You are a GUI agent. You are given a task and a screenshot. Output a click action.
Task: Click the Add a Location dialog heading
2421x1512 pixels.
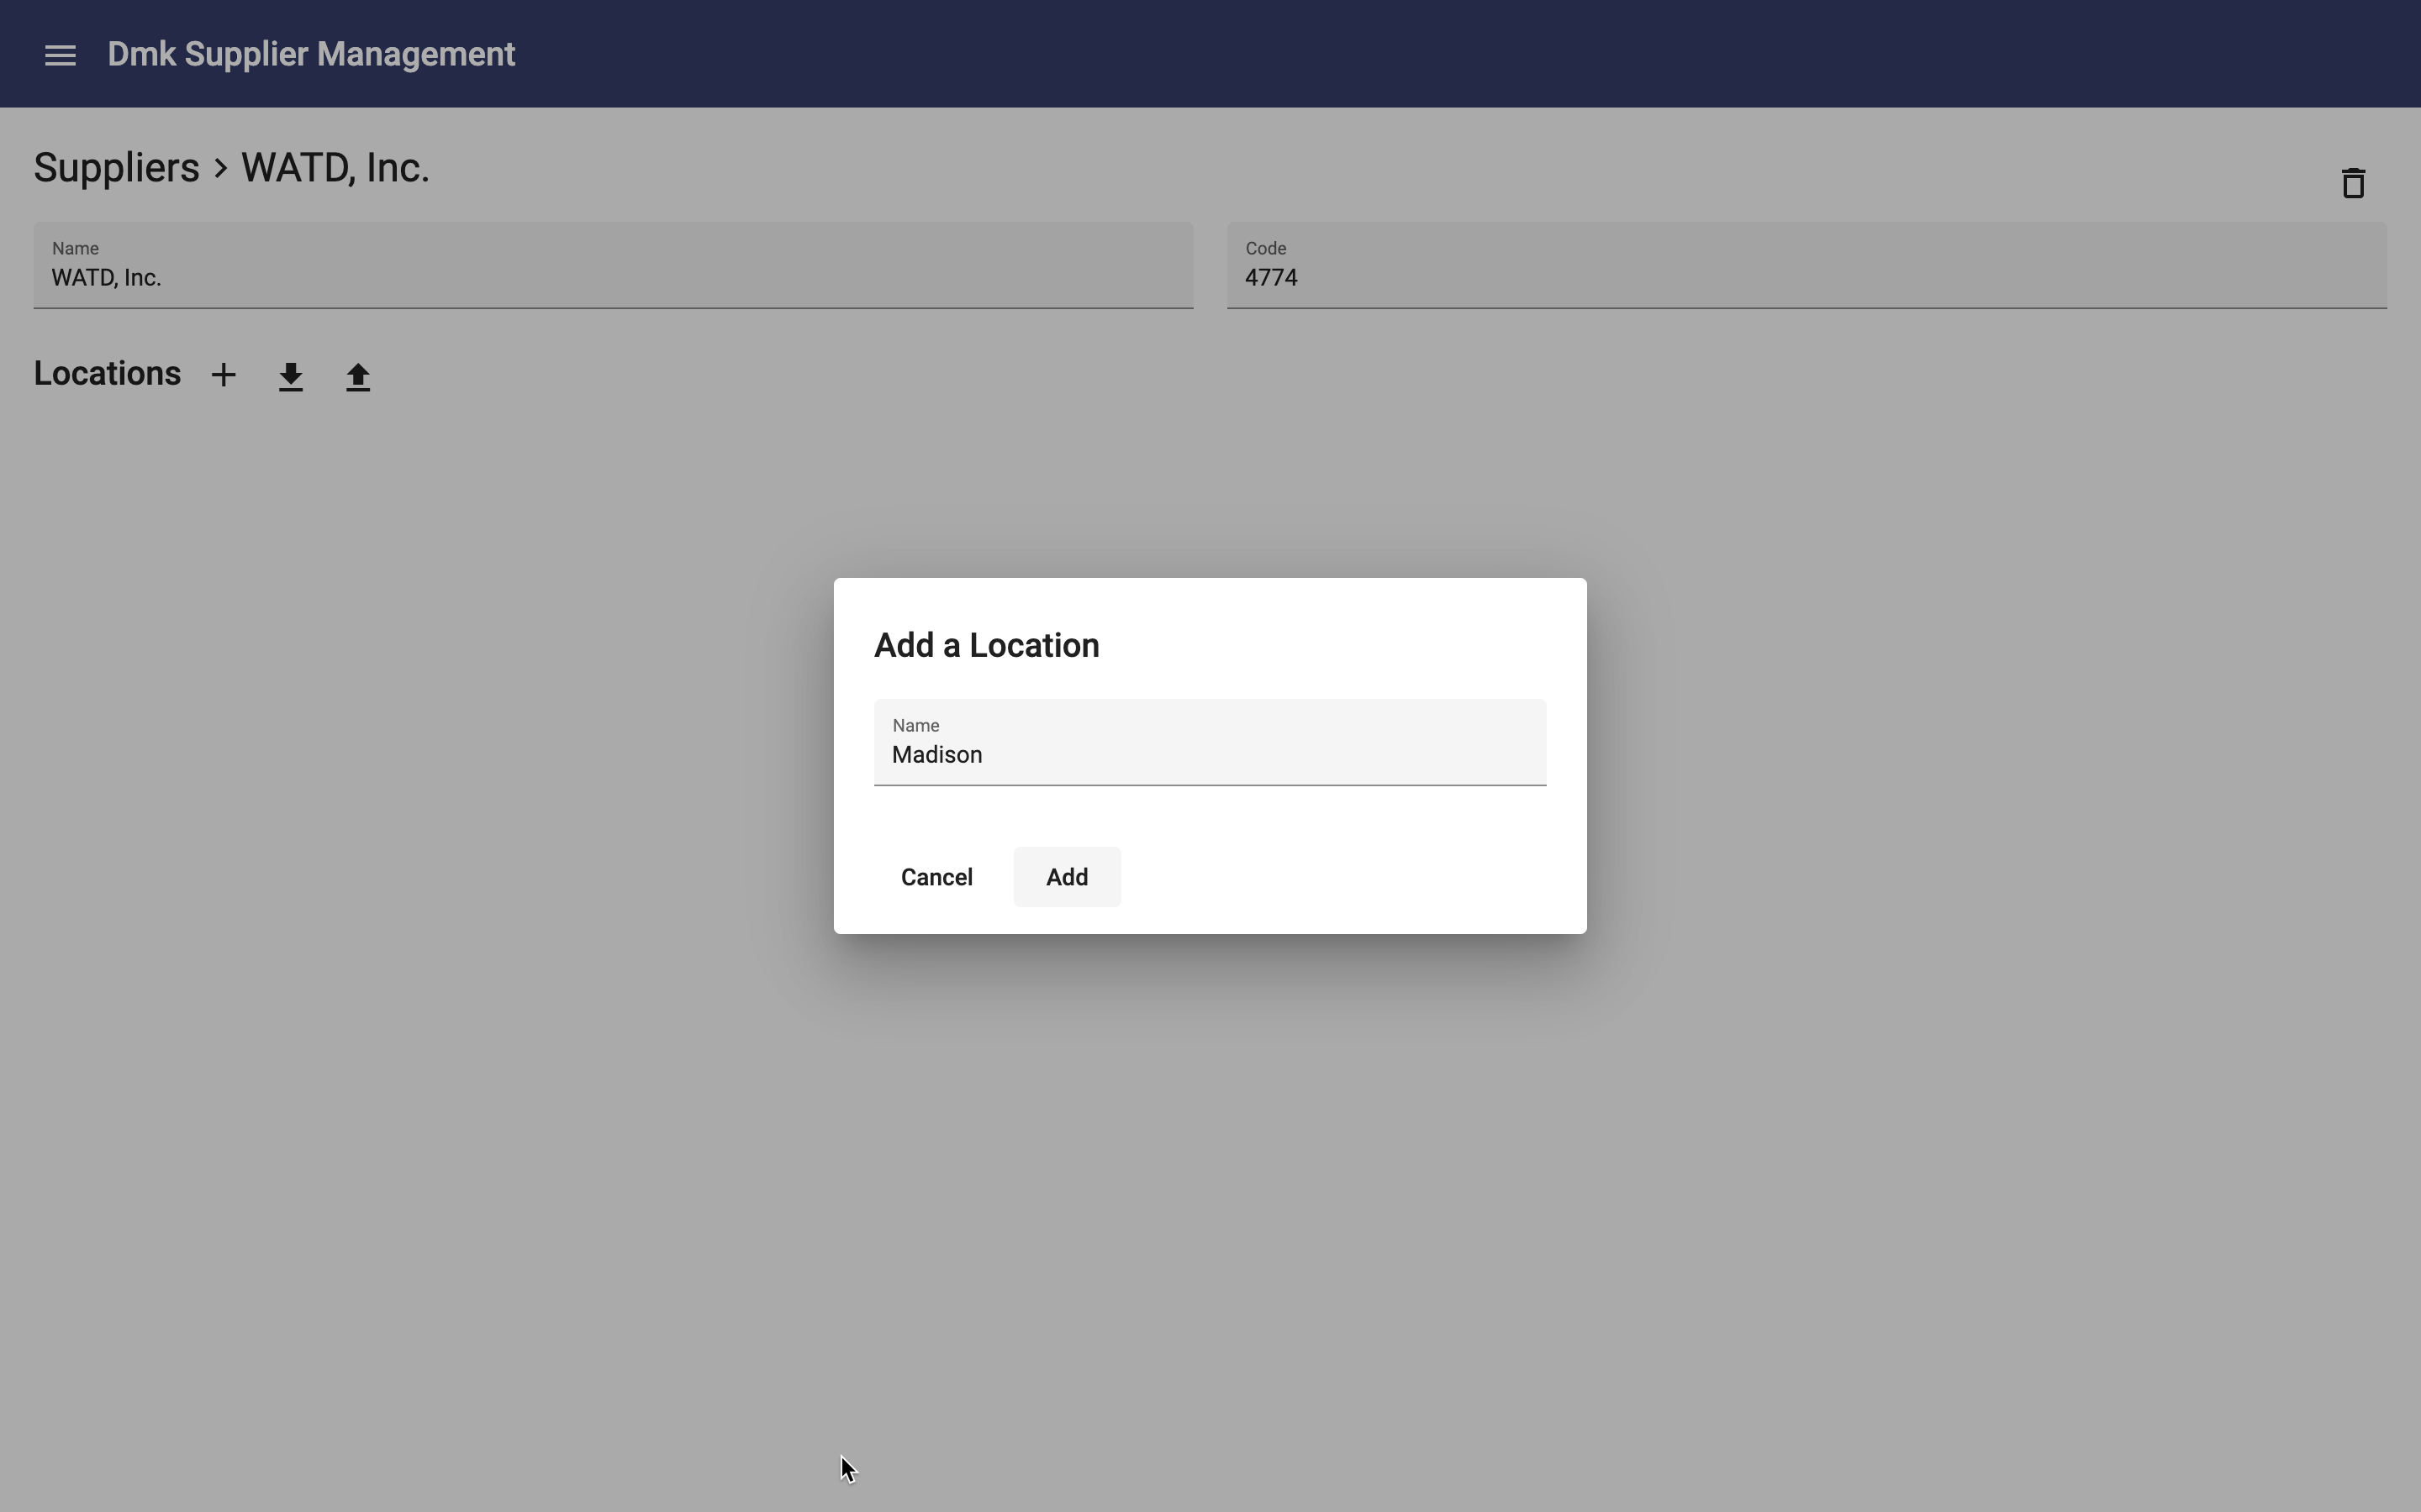(x=986, y=645)
